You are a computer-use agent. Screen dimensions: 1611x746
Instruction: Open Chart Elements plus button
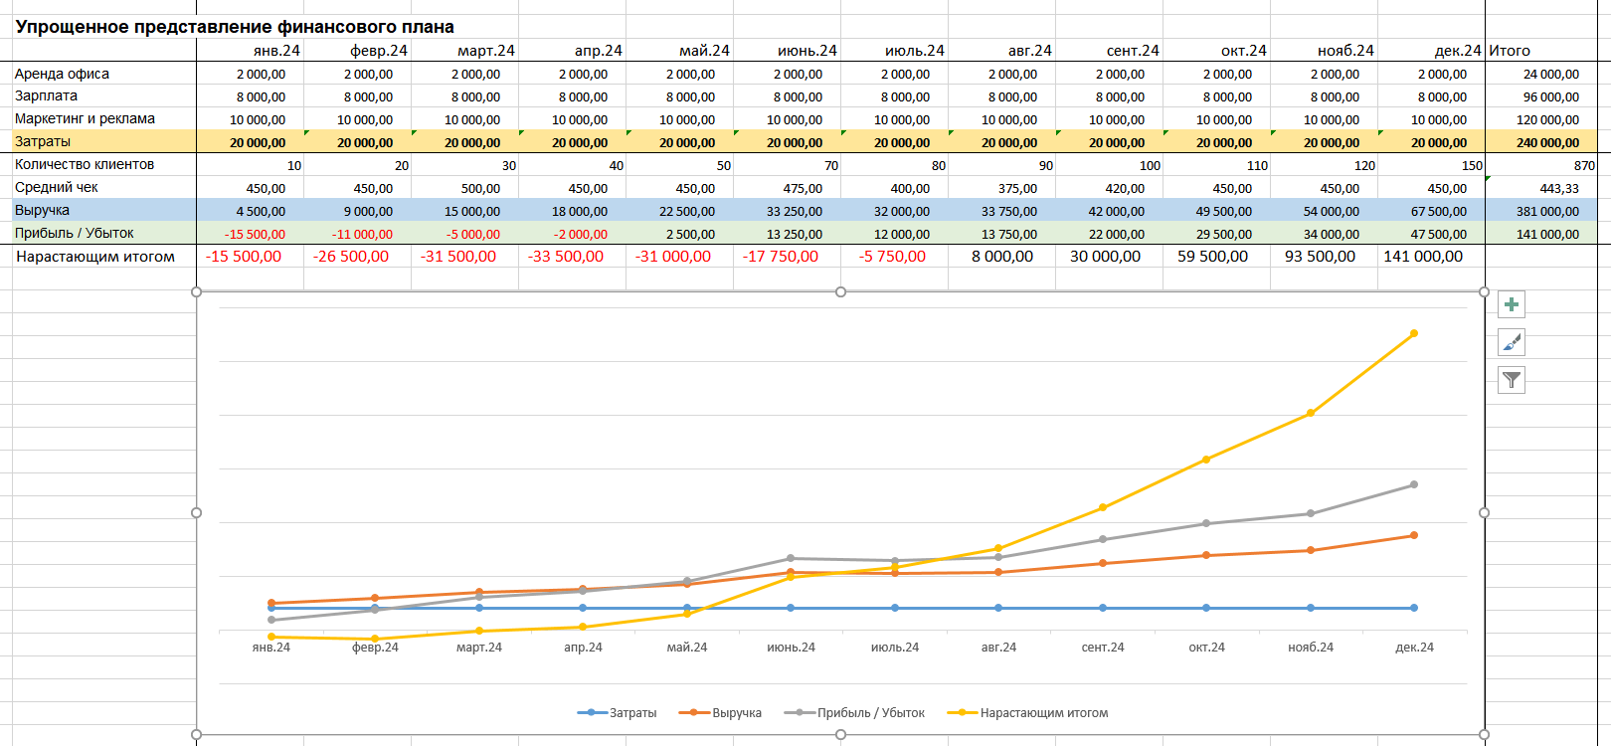pos(1511,304)
